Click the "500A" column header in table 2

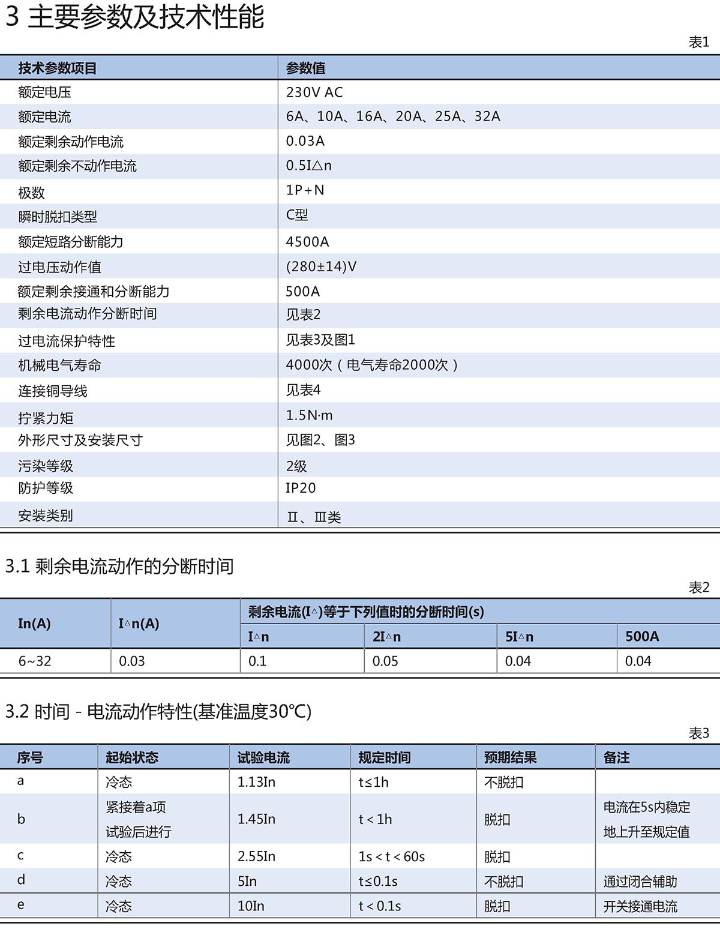pos(641,637)
